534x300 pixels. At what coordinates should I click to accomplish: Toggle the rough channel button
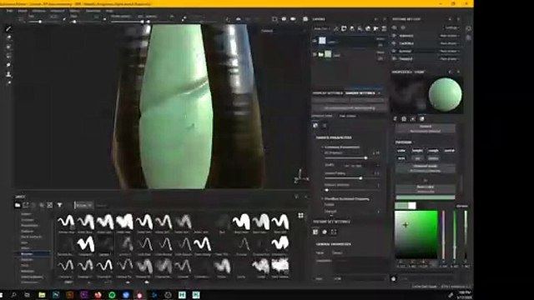(x=433, y=150)
